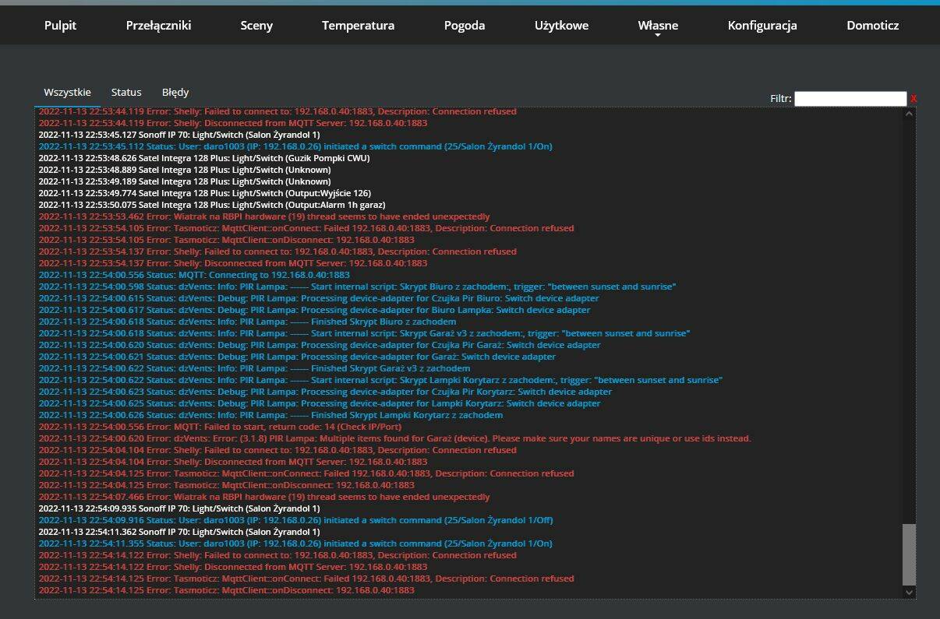This screenshot has height=619, width=940.
Task: Select 'Czujka Pir Korytarz' debug line
Action: (x=325, y=392)
